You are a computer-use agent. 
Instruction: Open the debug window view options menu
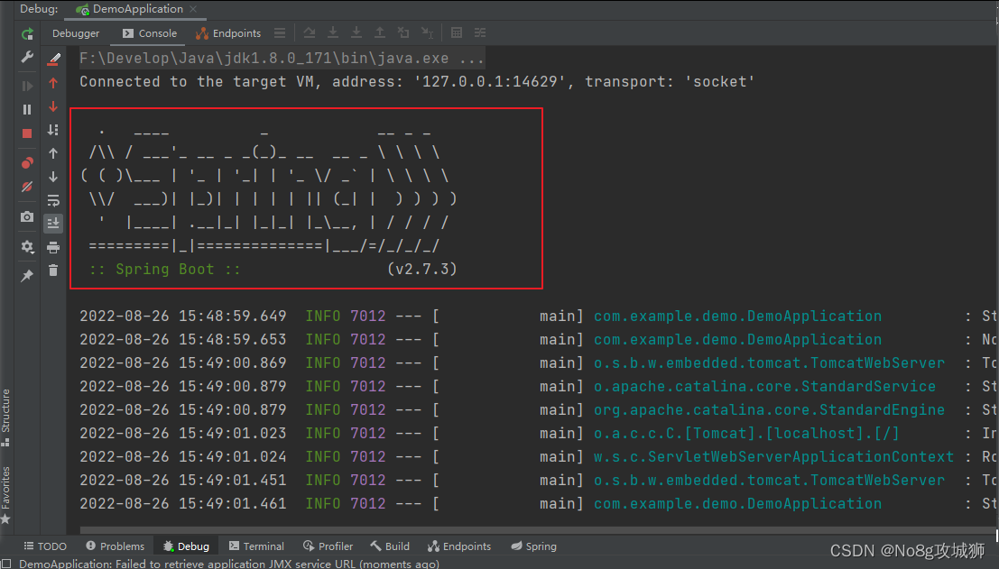481,32
